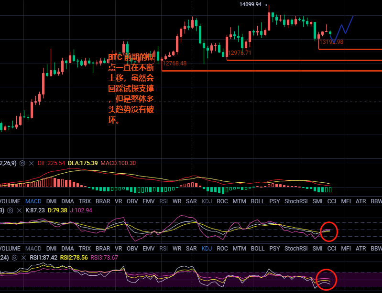Screen dimensions: 382x293
Task: Choose ROC in the KDJ-highlighted tab row
Action: 222,249
